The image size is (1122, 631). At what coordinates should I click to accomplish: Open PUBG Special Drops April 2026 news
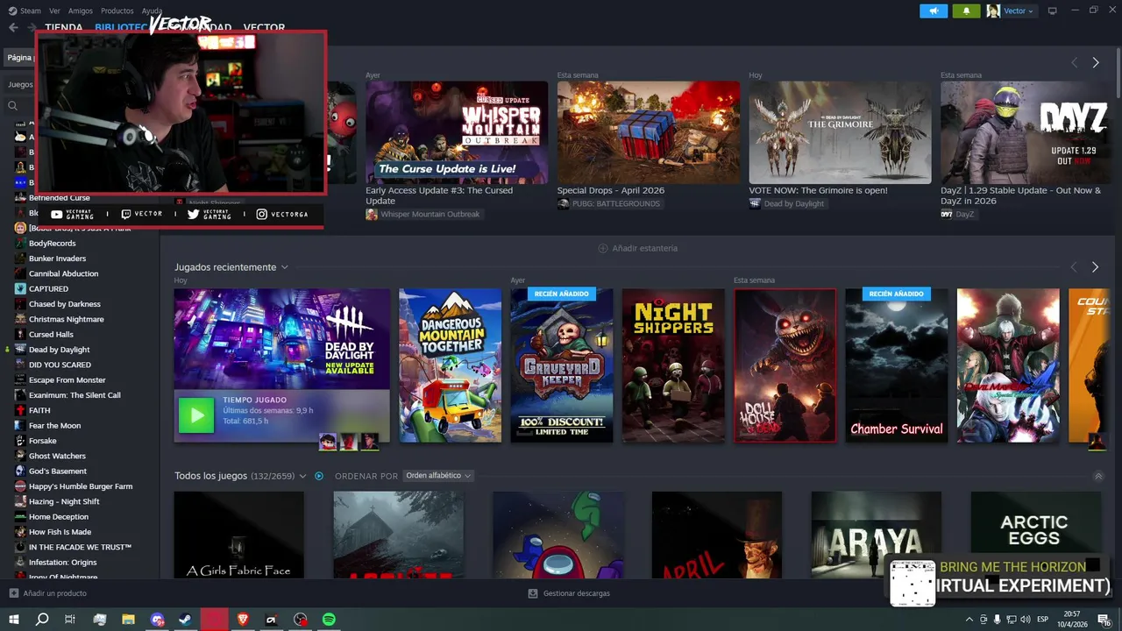pyautogui.click(x=649, y=132)
